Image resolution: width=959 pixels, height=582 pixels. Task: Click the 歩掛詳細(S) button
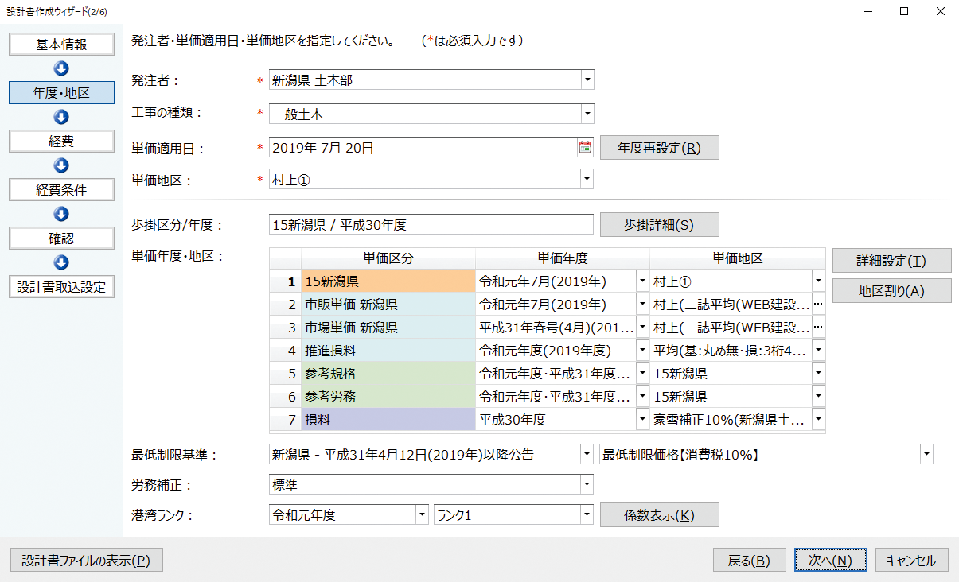tap(659, 225)
